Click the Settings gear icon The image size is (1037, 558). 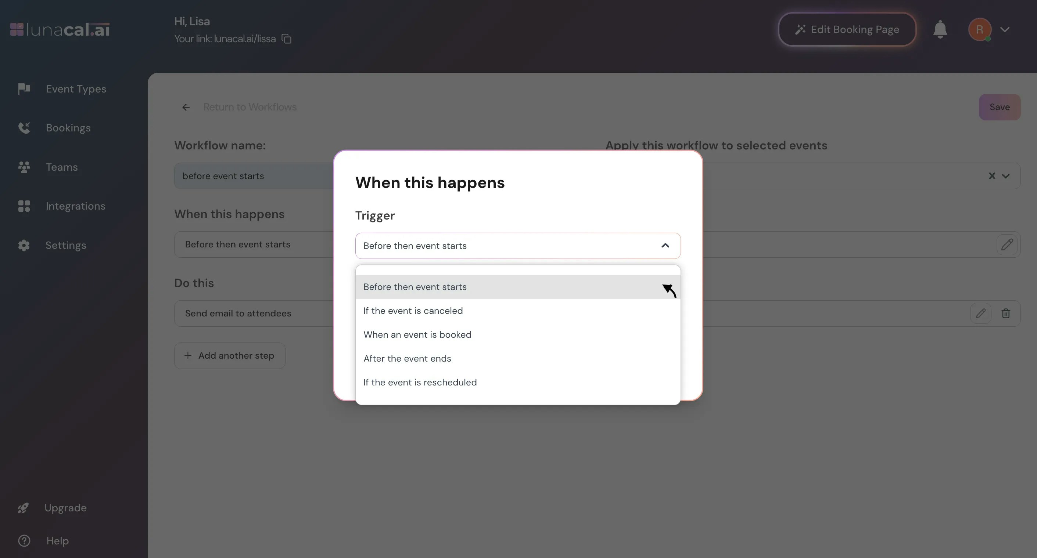click(x=24, y=245)
